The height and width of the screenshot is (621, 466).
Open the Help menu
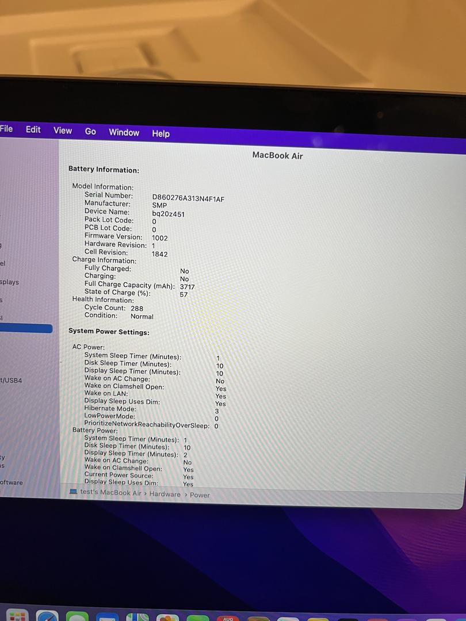[x=161, y=133]
